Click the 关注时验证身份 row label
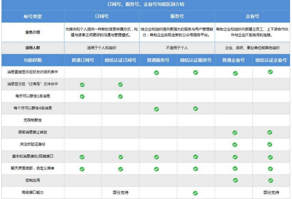The image size is (292, 199). point(33,144)
